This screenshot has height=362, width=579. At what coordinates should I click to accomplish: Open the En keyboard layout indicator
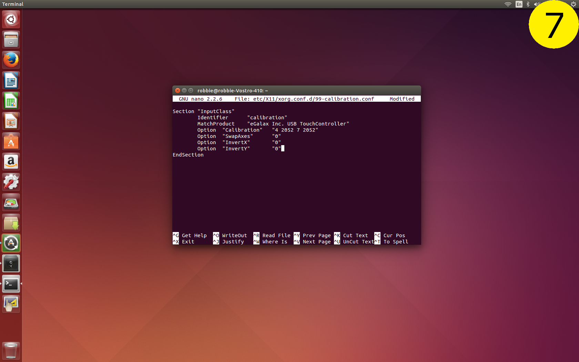point(519,4)
